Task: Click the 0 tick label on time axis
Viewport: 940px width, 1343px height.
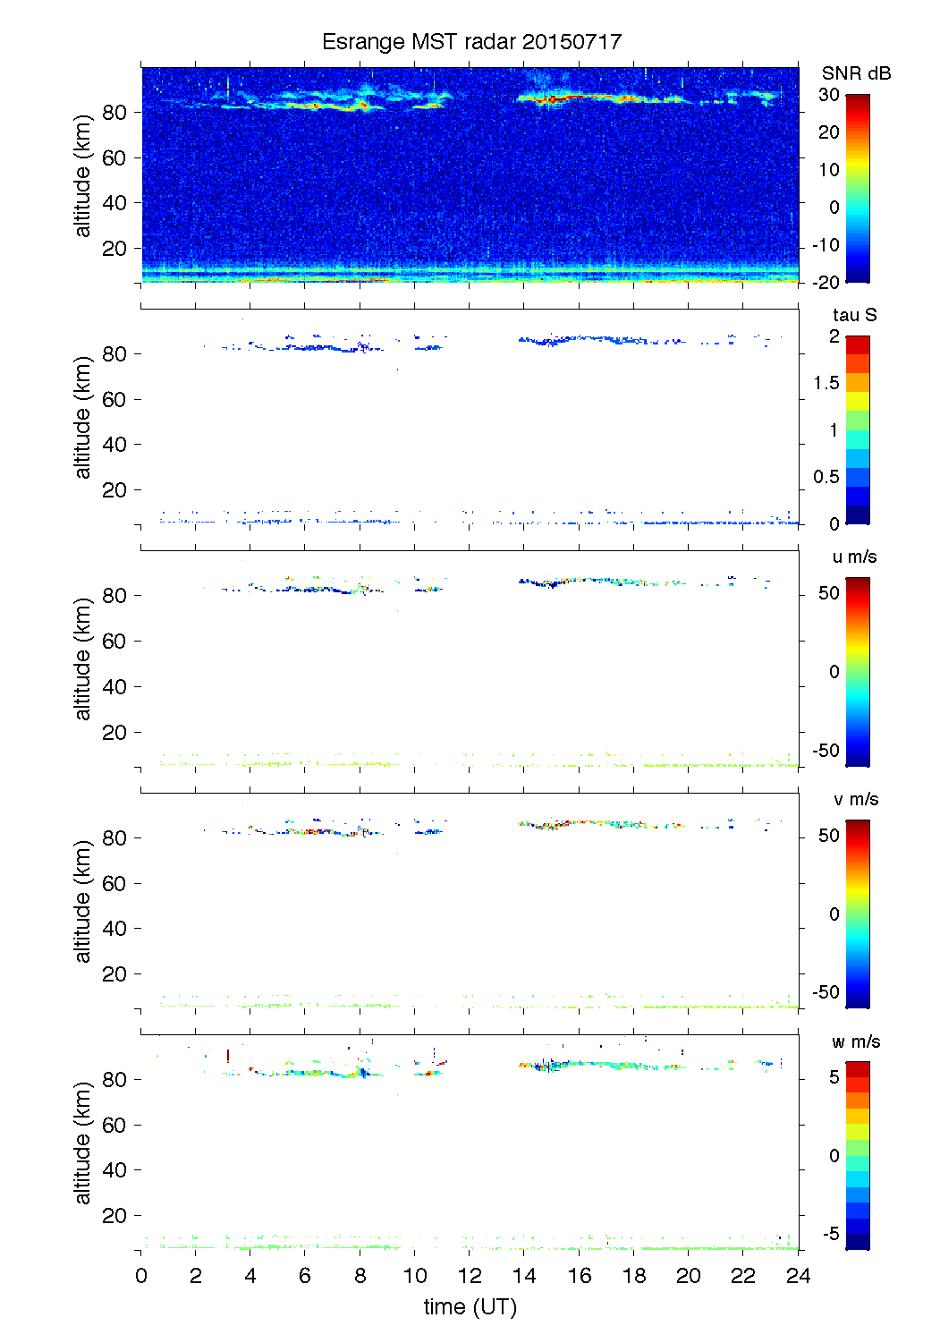Action: (141, 1276)
